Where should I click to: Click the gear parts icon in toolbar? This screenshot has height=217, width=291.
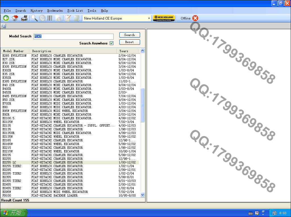point(42,18)
